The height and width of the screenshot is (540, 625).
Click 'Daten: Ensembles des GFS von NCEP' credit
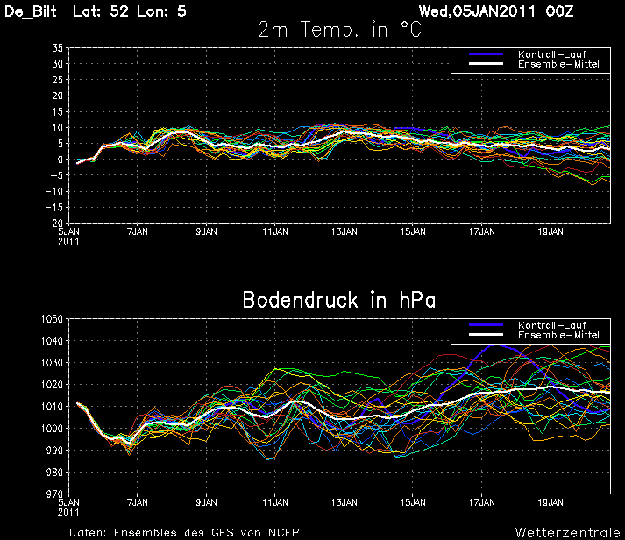(184, 533)
